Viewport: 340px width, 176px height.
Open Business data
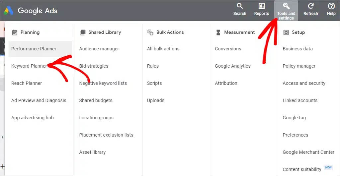click(x=297, y=49)
